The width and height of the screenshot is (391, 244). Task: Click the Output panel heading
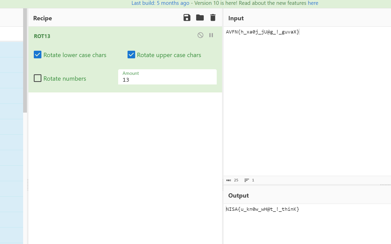239,196
